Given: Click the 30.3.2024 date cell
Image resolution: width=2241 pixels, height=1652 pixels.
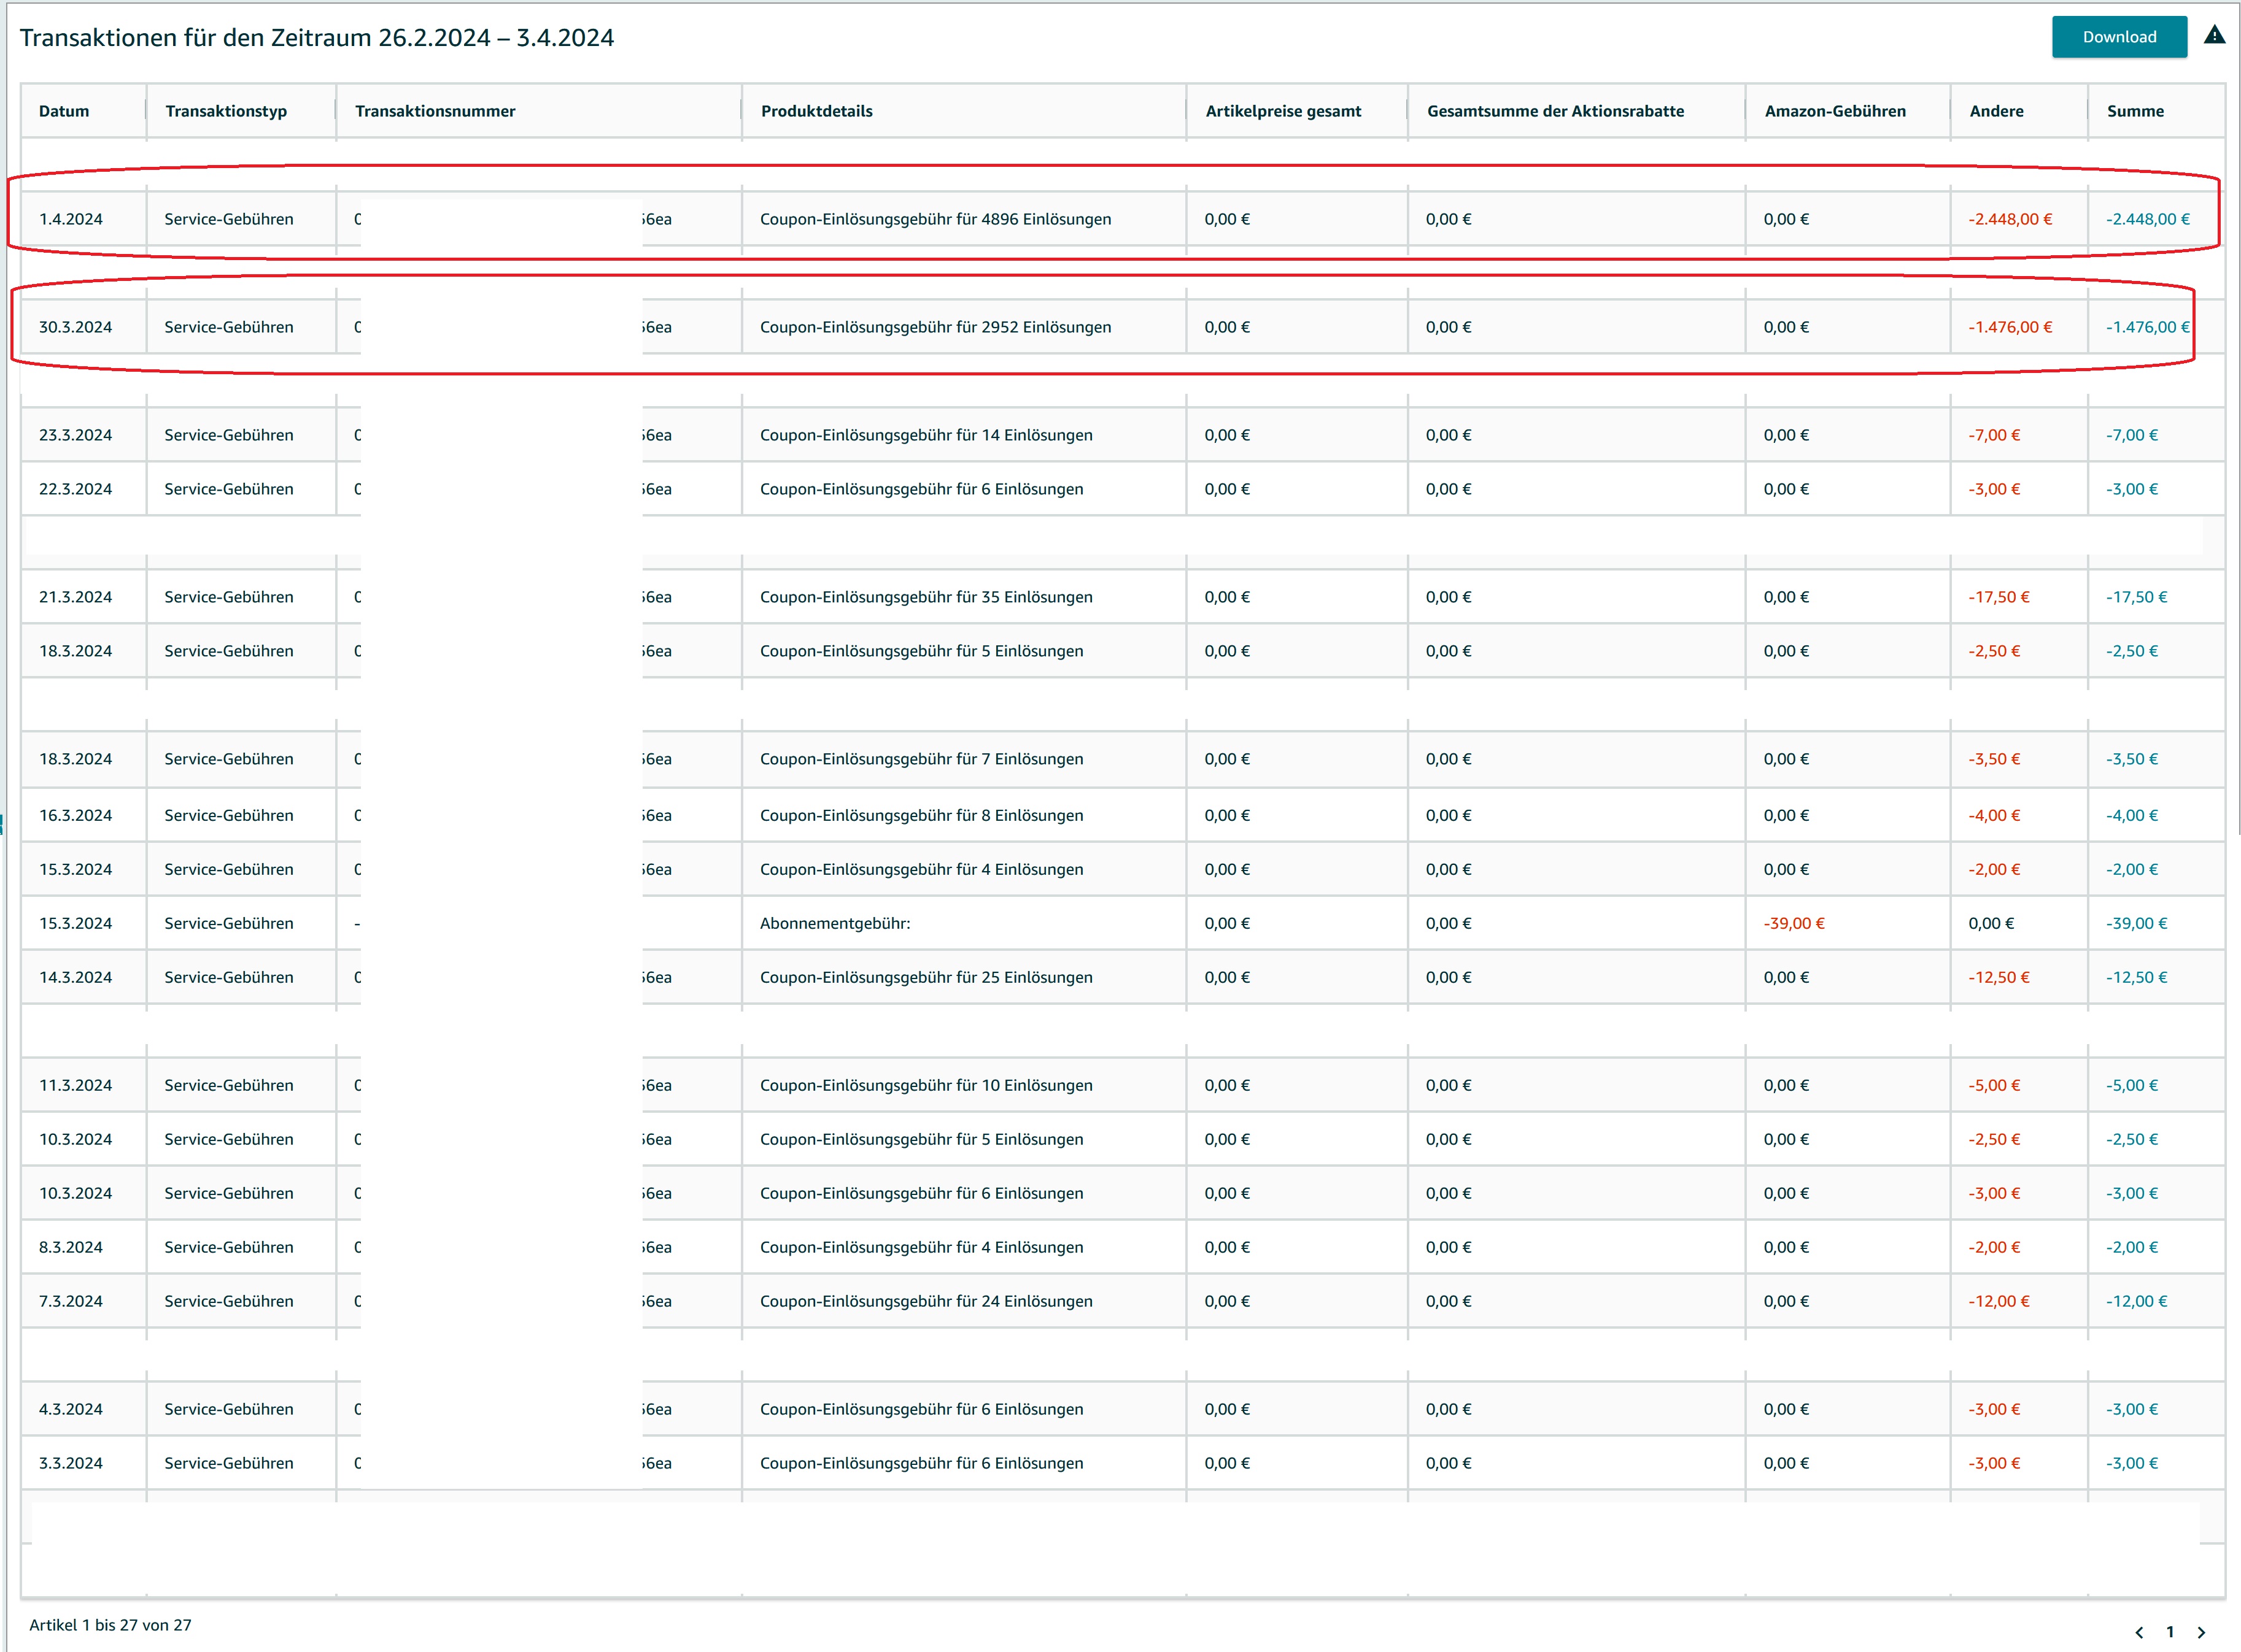Looking at the screenshot, I should 75,327.
